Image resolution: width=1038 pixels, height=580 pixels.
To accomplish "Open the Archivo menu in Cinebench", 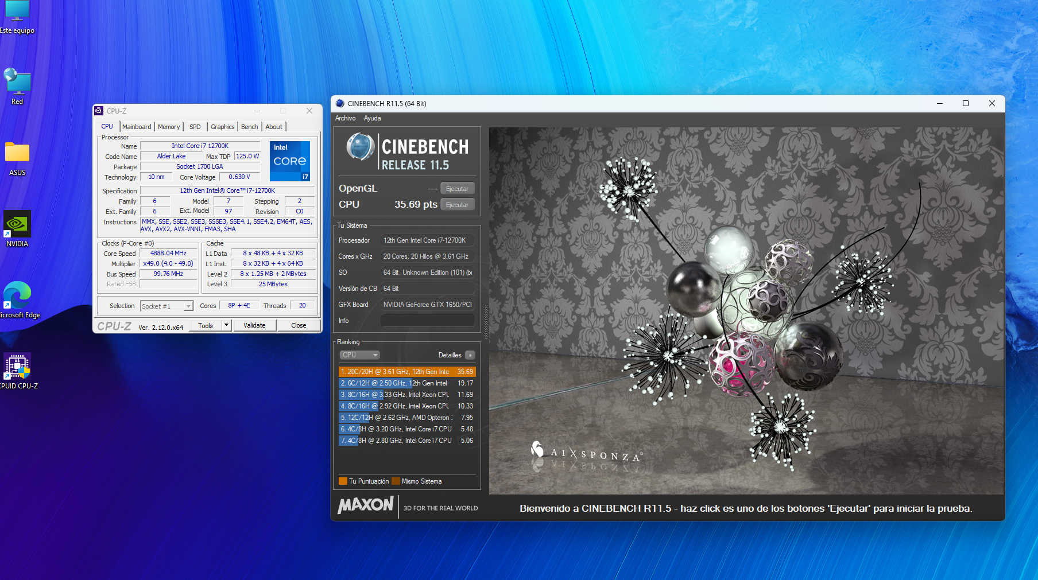I will pos(345,118).
